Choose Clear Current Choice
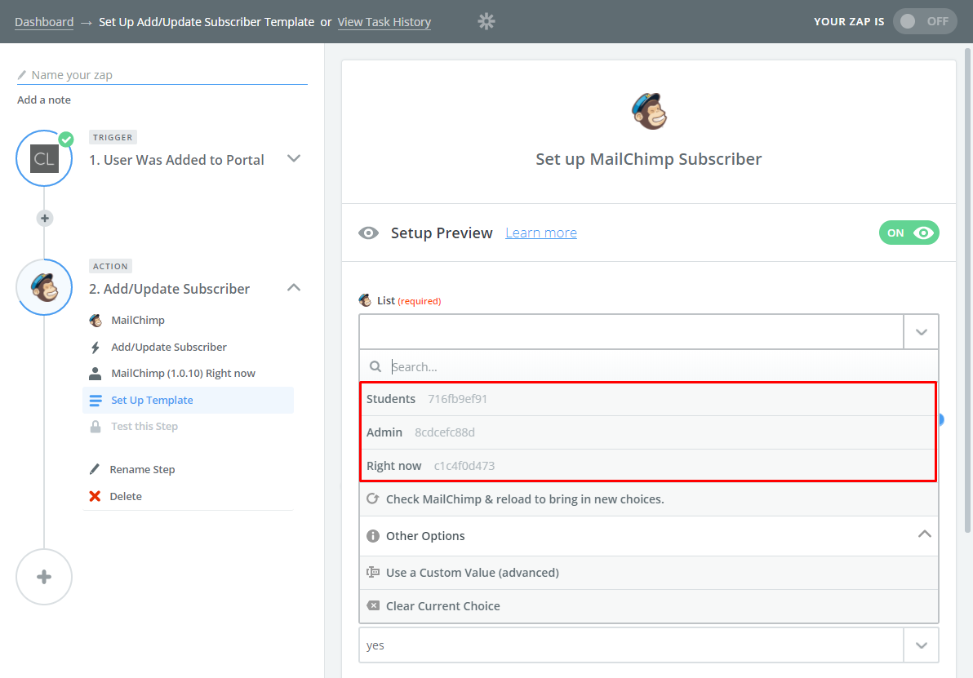Screen dimensions: 973x678 [x=648, y=606]
